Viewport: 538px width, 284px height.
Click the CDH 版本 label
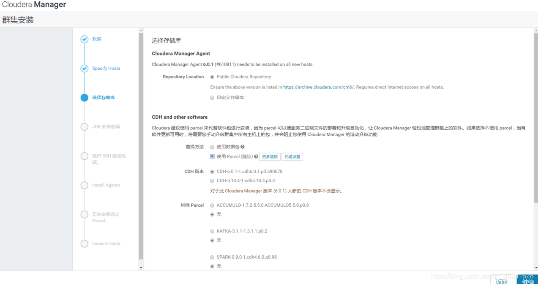tap(194, 172)
